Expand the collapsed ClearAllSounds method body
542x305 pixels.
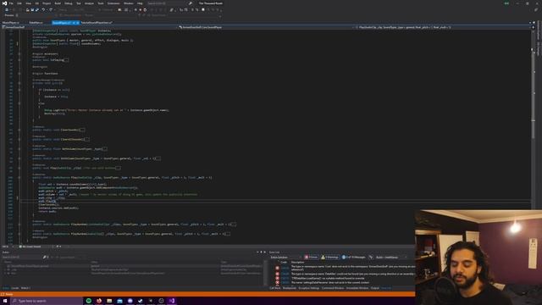(x=86, y=139)
